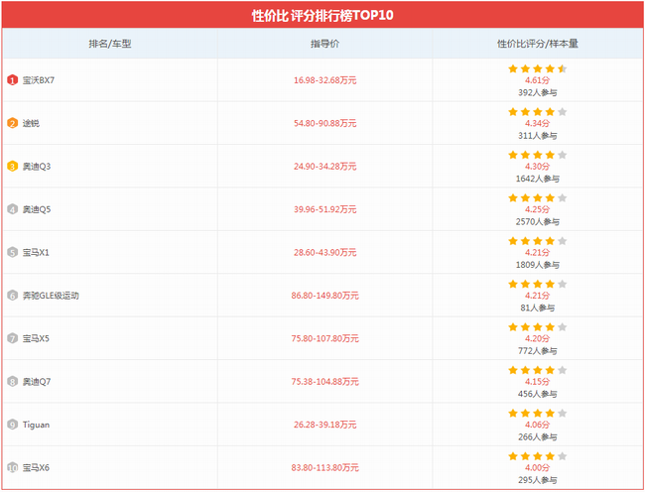
Task: Click star rating in 奔驰GLE级运动 row
Action: (x=537, y=284)
